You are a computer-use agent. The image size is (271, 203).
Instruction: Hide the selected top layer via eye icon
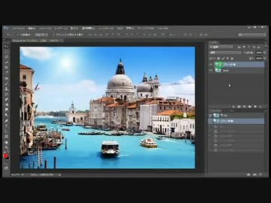[x=211, y=64]
